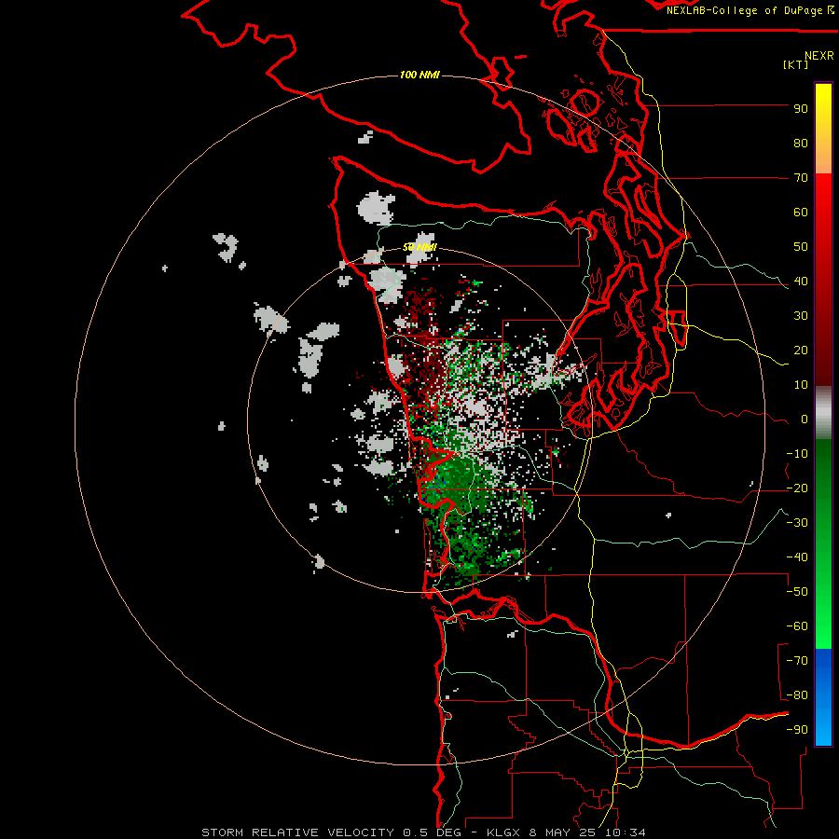Image resolution: width=839 pixels, height=839 pixels.
Task: Click the -20 knot scale label
Action: click(797, 488)
